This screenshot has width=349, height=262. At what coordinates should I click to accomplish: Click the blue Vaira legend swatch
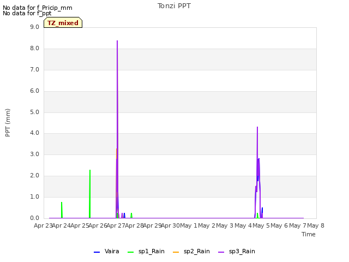click(x=97, y=252)
